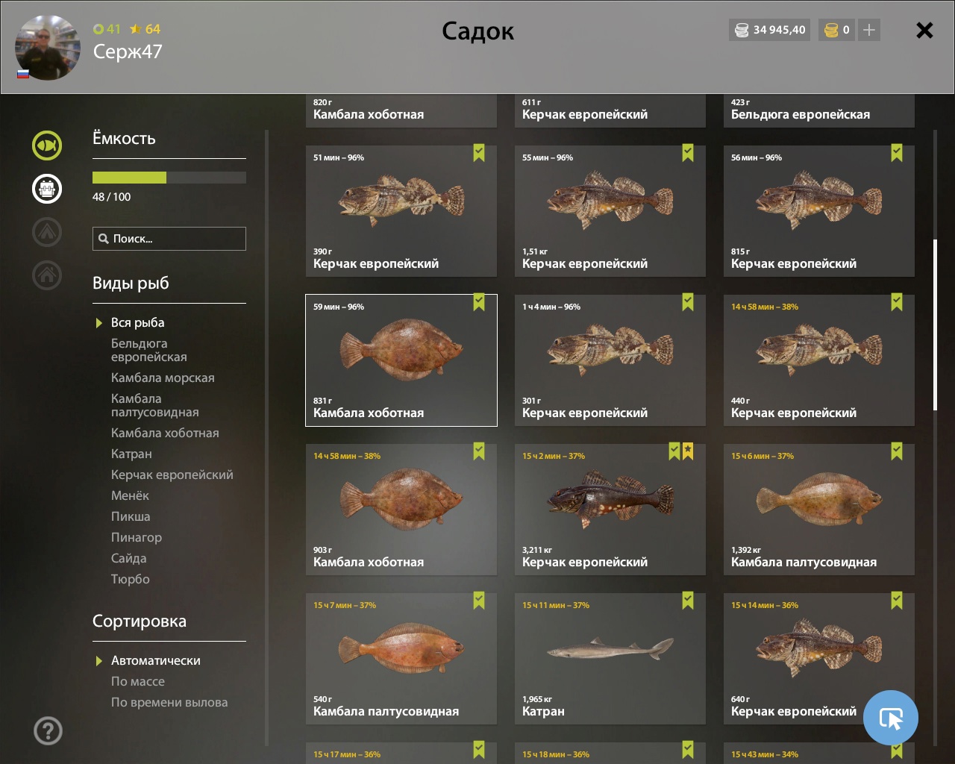Viewport: 955px width, 764px height.
Task: Select the Вся рыба filter
Action: [x=137, y=322]
